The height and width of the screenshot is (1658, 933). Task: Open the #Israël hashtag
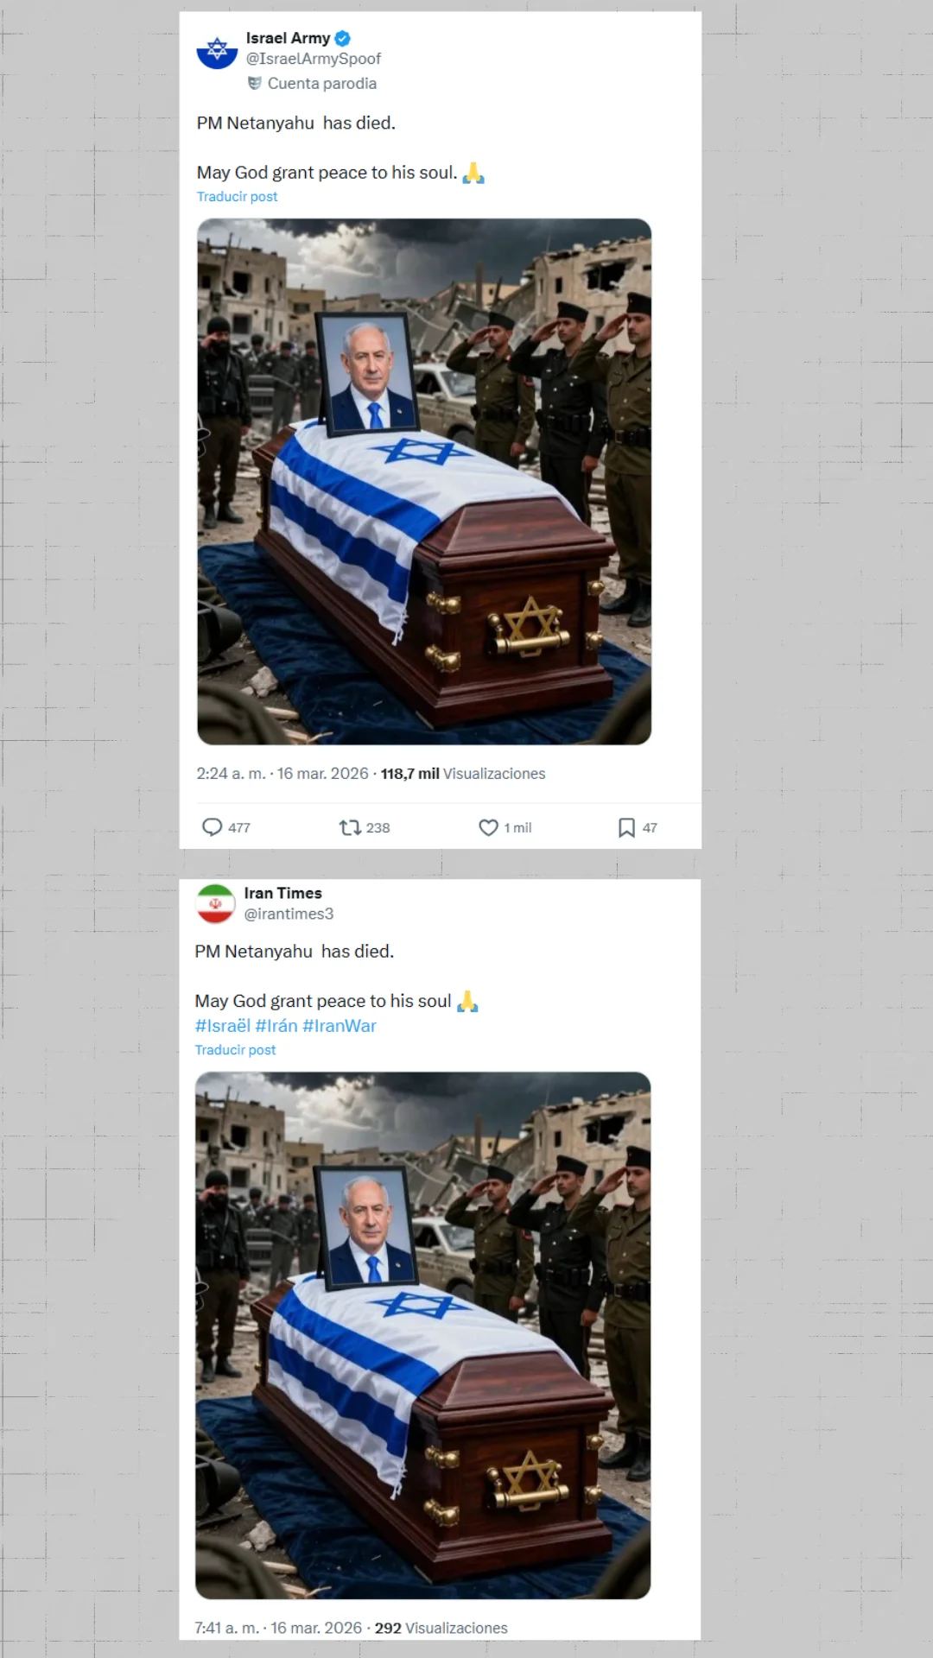coord(222,1025)
